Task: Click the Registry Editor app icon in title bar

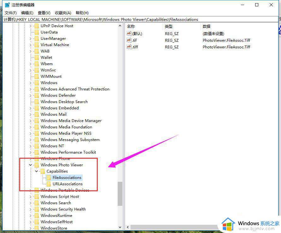Action: pos(7,5)
